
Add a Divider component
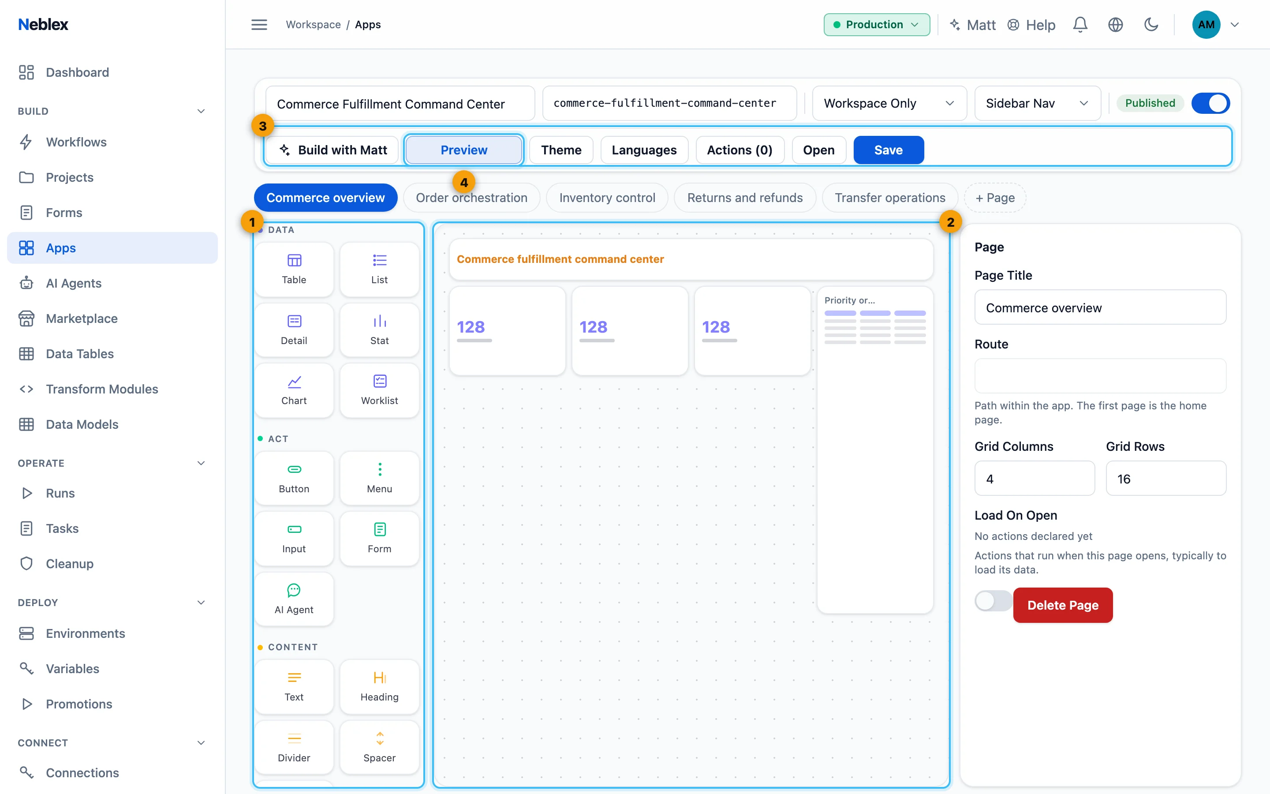click(294, 747)
